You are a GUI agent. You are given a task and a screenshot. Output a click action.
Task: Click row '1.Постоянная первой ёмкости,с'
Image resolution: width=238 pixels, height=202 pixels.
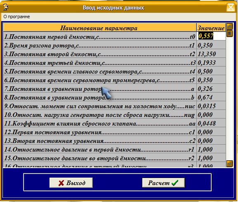click(100, 36)
